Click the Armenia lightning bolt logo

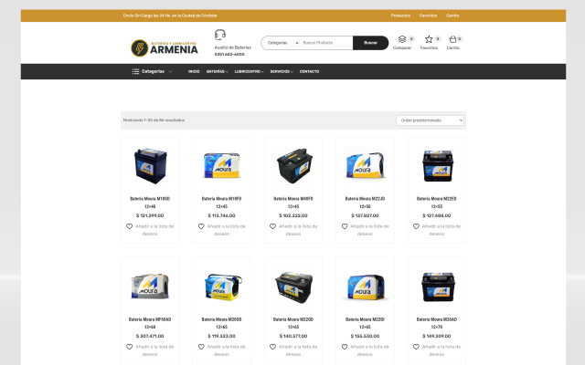[x=139, y=48]
